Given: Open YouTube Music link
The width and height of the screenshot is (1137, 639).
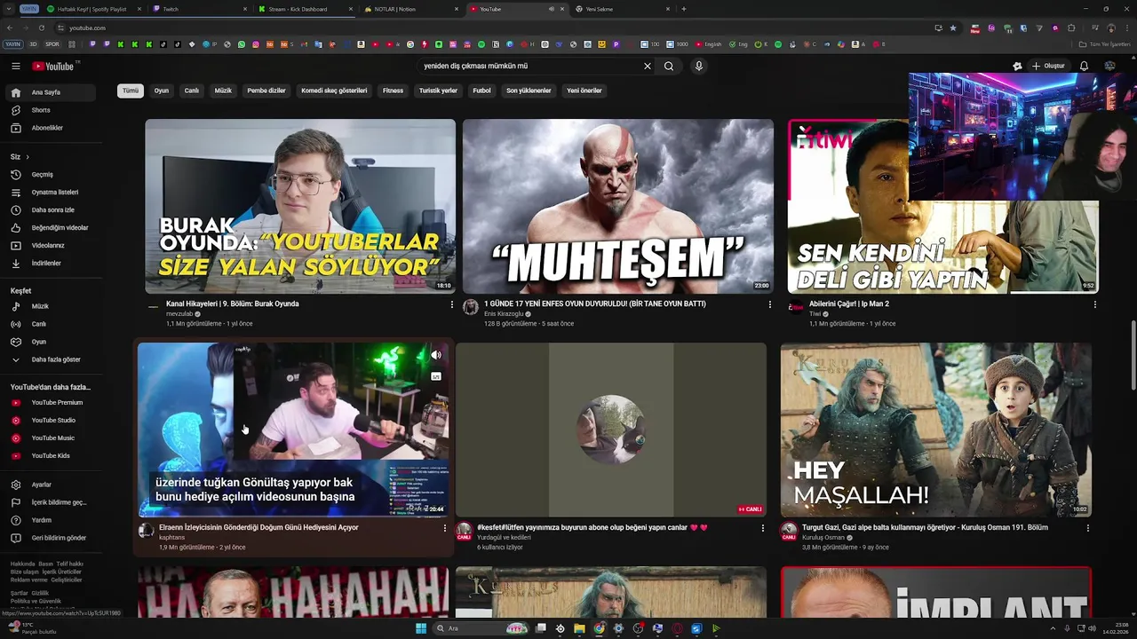Looking at the screenshot, I should 52,438.
